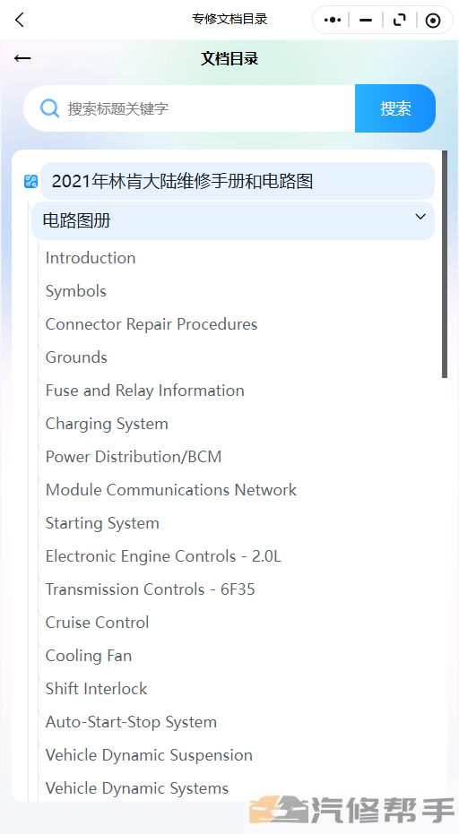Click the magnifier icon in the search box
Viewport: 459px width, 834px height.
click(49, 108)
